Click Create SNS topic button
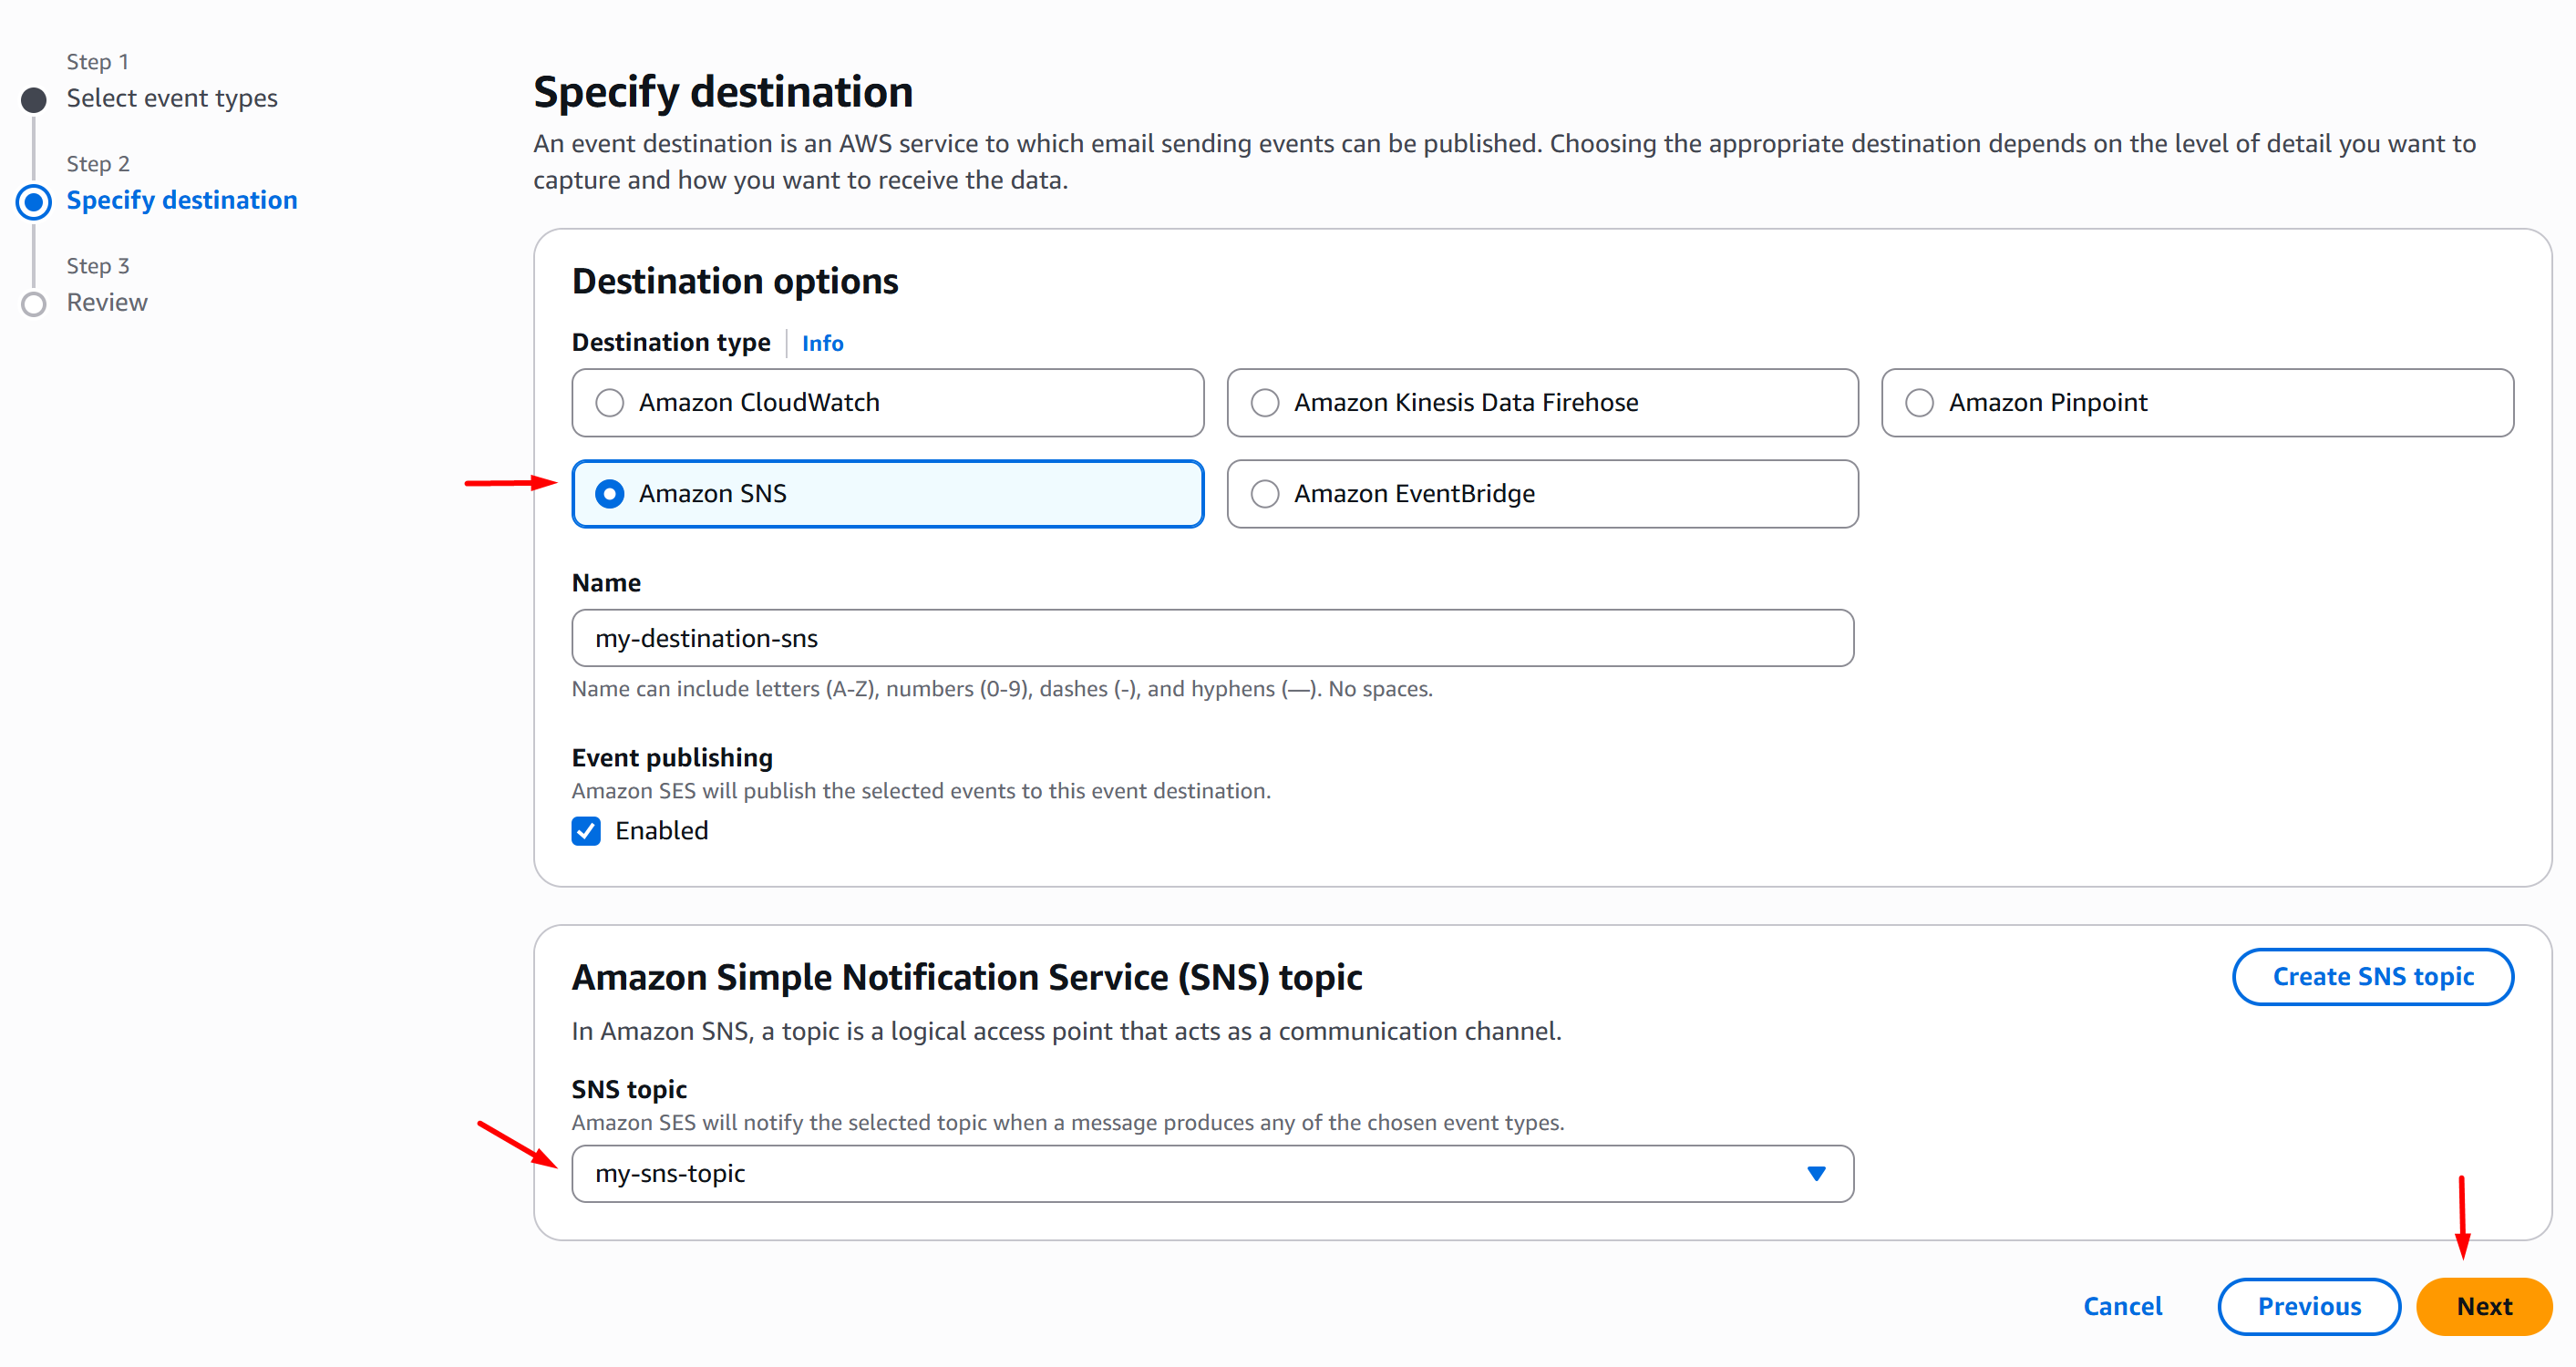 click(x=2372, y=976)
